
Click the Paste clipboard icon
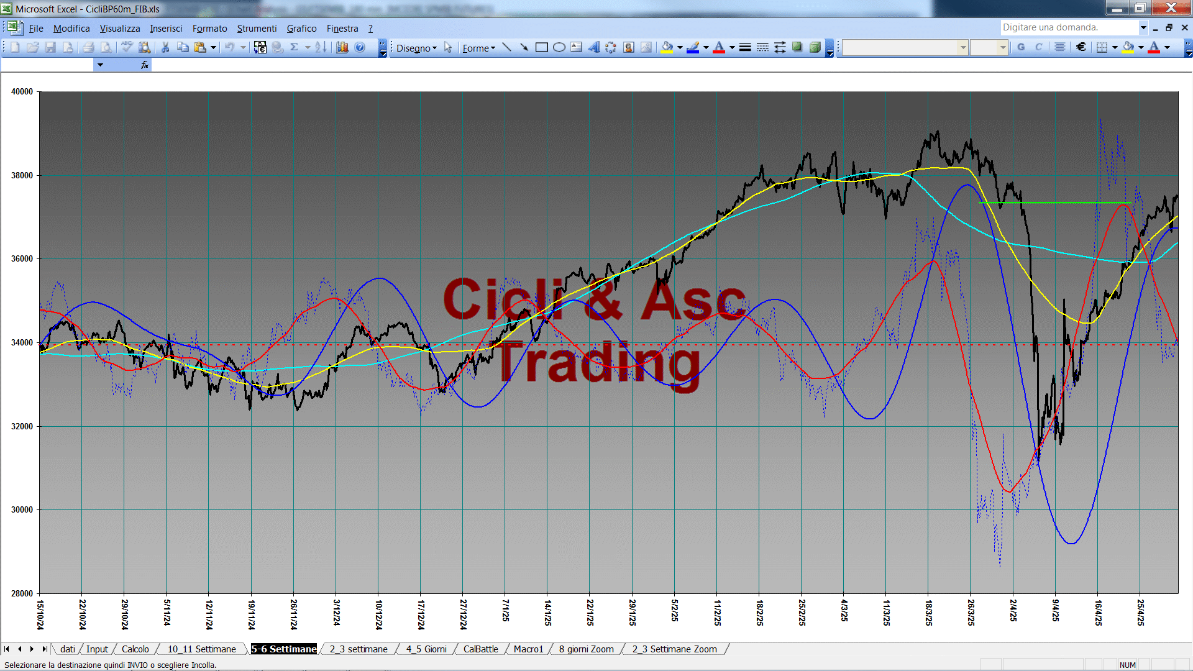pos(200,47)
